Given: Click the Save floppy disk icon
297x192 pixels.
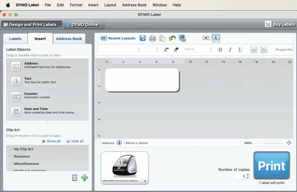Looking at the screenshot, I should click(143, 38).
